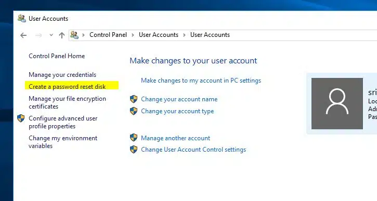Click Change your account type link
The height and width of the screenshot is (201, 377).
point(177,111)
